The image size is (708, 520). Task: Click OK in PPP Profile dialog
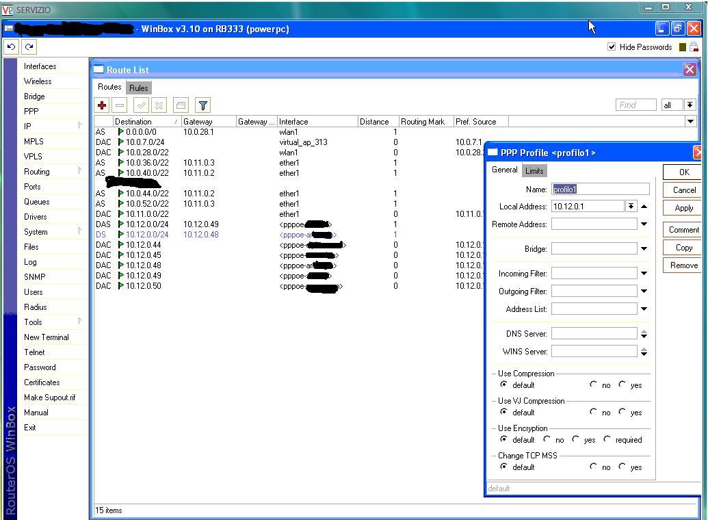click(x=683, y=172)
